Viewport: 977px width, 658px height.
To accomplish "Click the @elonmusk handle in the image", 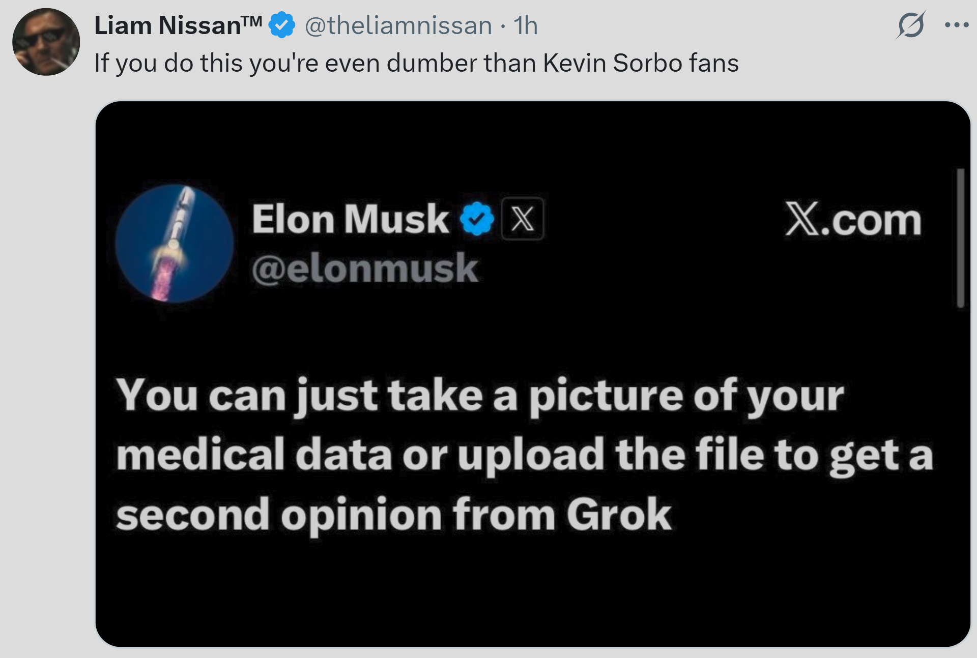I will point(365,268).
